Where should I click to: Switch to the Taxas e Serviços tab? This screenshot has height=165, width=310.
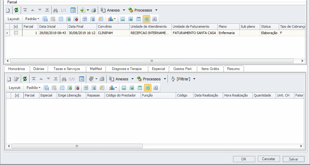[x=67, y=69]
